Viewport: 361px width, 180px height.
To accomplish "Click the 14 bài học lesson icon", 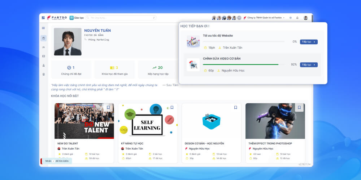I will click(86, 154).
